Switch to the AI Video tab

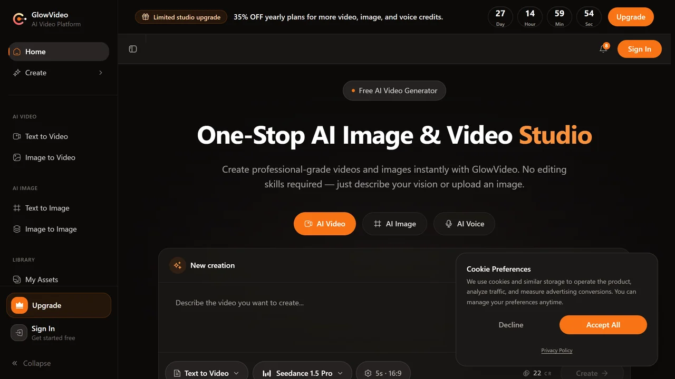tap(325, 224)
